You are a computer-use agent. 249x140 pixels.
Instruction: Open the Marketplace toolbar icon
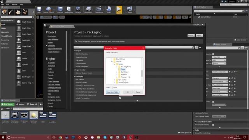pos(69,10)
